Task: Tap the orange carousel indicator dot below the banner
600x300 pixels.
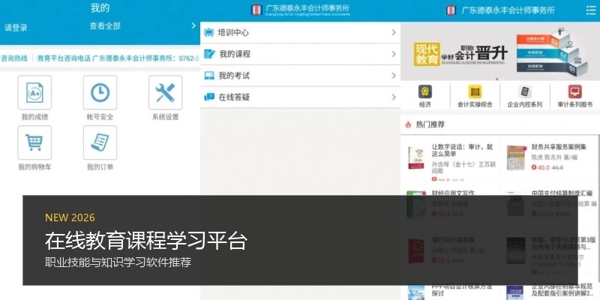Action: coord(497,79)
